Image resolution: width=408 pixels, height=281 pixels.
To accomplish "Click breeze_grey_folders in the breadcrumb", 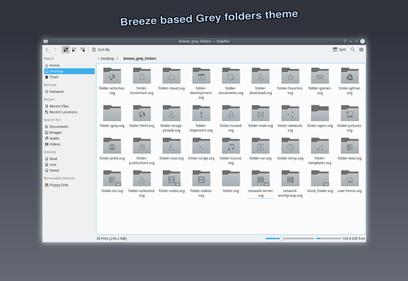I will [x=140, y=59].
